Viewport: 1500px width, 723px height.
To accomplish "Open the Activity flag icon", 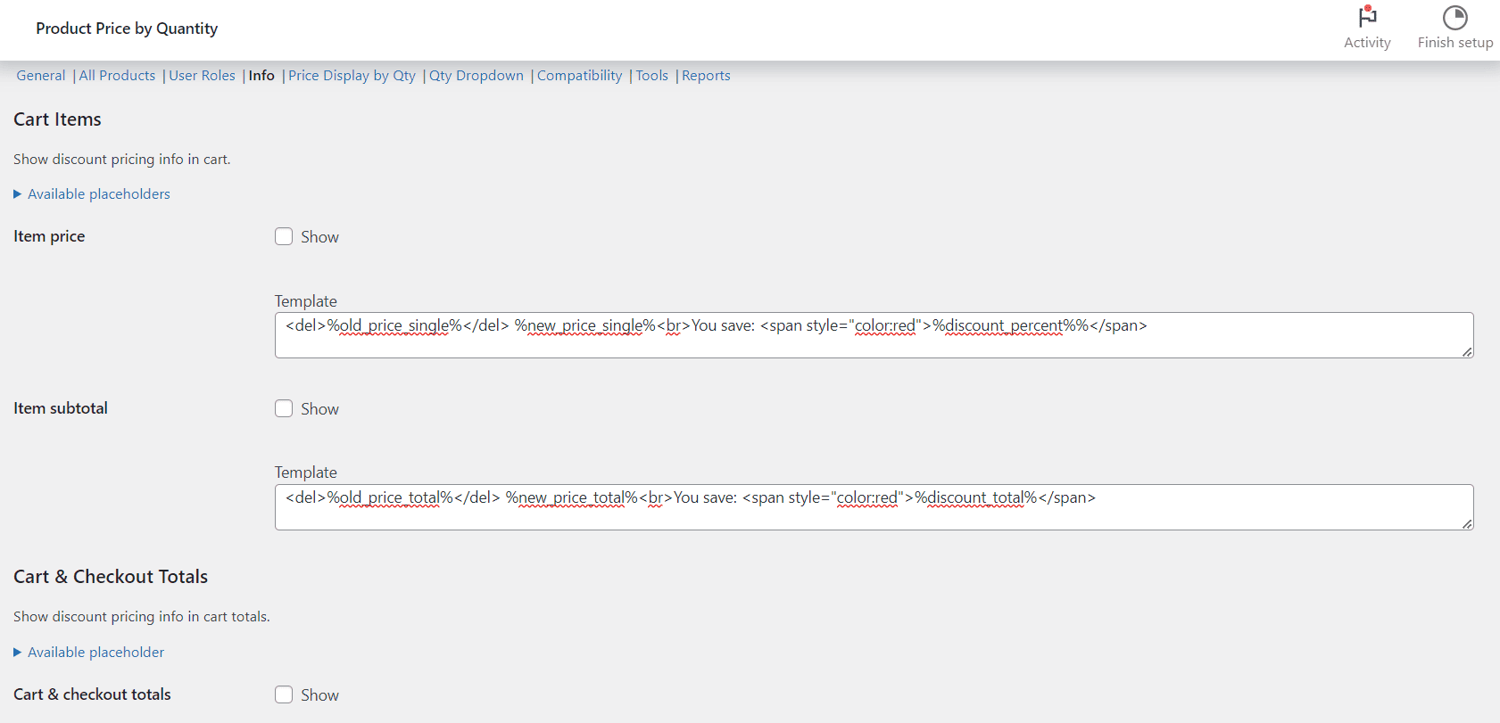I will click(x=1367, y=18).
